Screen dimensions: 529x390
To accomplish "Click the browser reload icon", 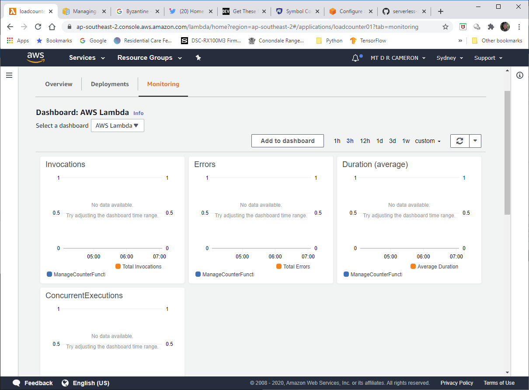I will click(38, 27).
